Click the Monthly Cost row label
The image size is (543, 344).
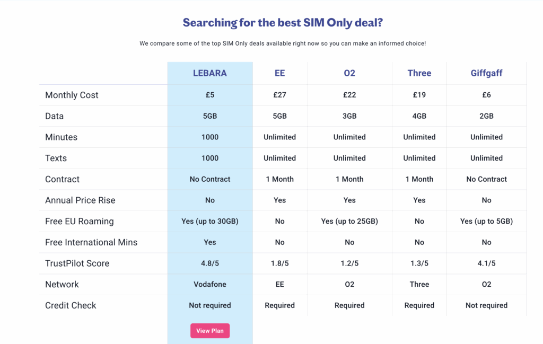(x=72, y=95)
